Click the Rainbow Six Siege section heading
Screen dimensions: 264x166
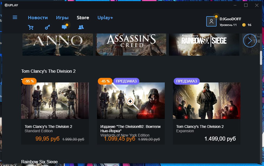click(x=39, y=162)
